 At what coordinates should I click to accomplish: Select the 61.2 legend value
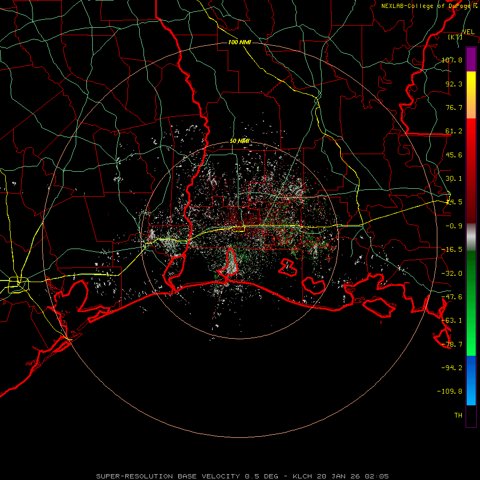pos(454,131)
